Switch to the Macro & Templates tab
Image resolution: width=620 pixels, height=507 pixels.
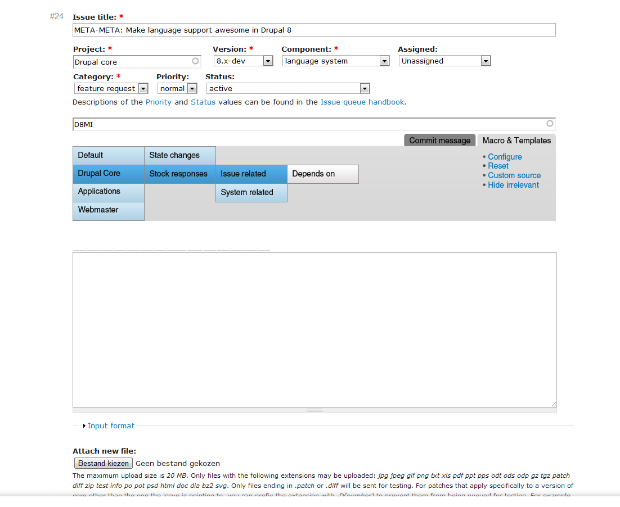click(516, 140)
